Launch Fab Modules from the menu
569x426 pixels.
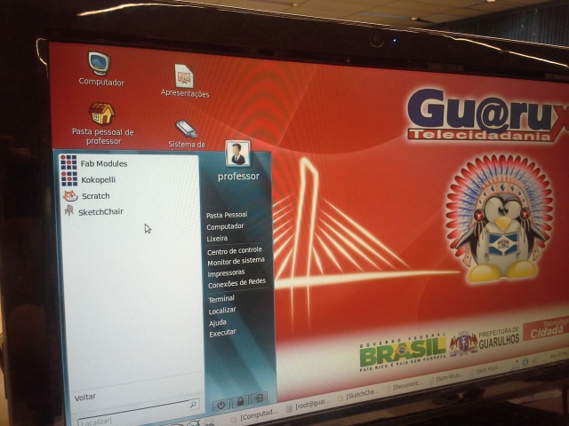click(94, 163)
